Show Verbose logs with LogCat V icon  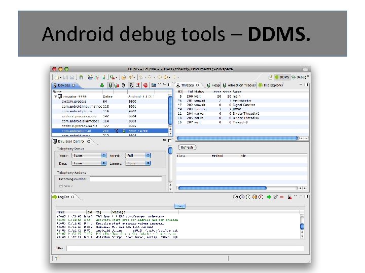coord(235,197)
